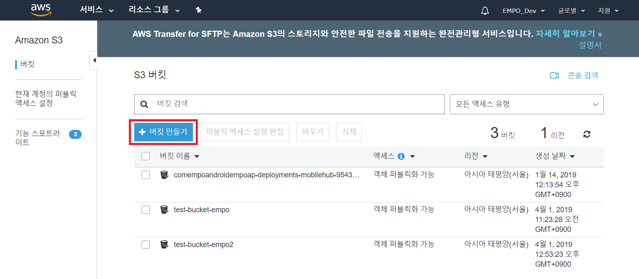This screenshot has height=279, width=639.
Task: Open comempoandroidempoap-deployments-mobilehub bucket link
Action: [x=267, y=175]
